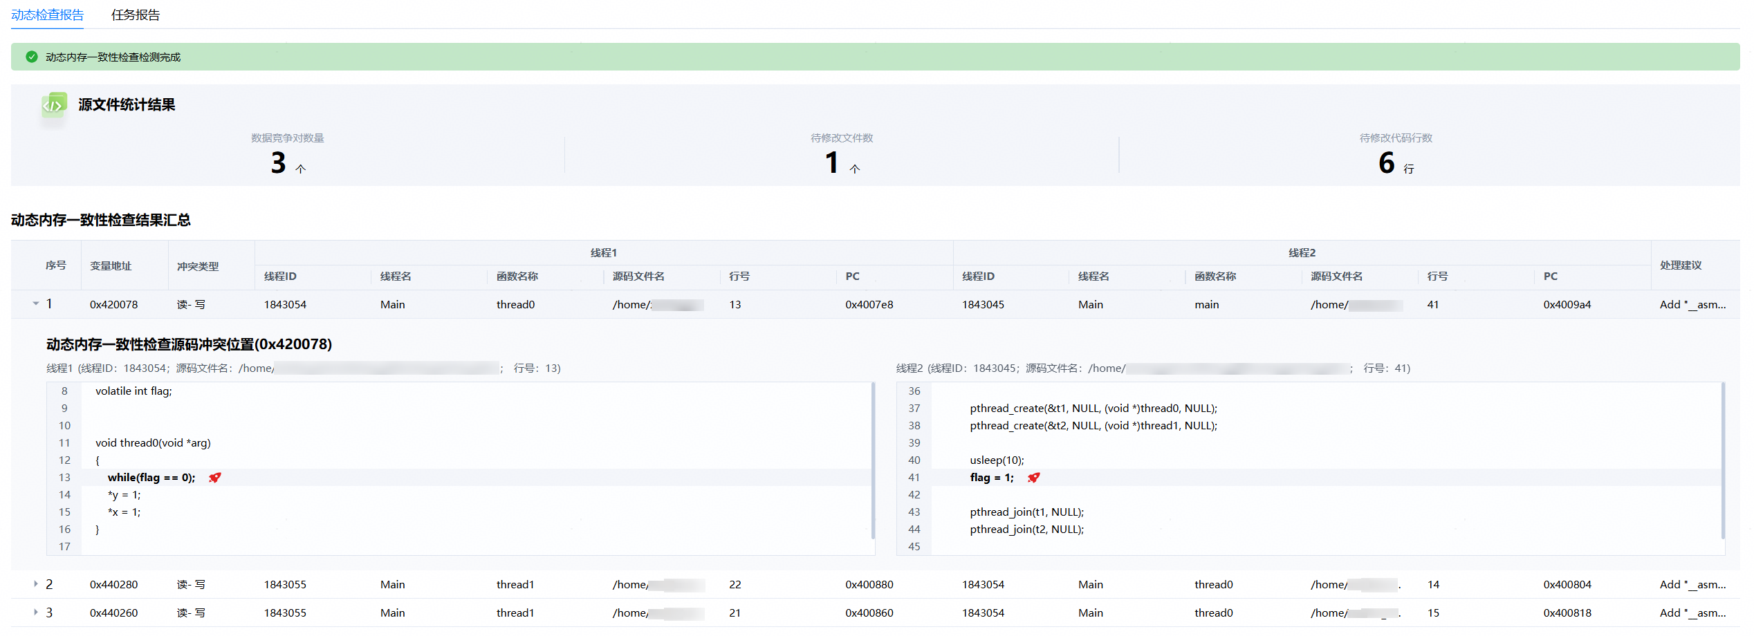Click rocket marker beside flag = 1

(1033, 478)
